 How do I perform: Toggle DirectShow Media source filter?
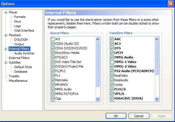pos(53,53)
